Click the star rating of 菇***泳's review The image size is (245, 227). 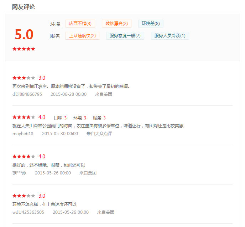24,157
